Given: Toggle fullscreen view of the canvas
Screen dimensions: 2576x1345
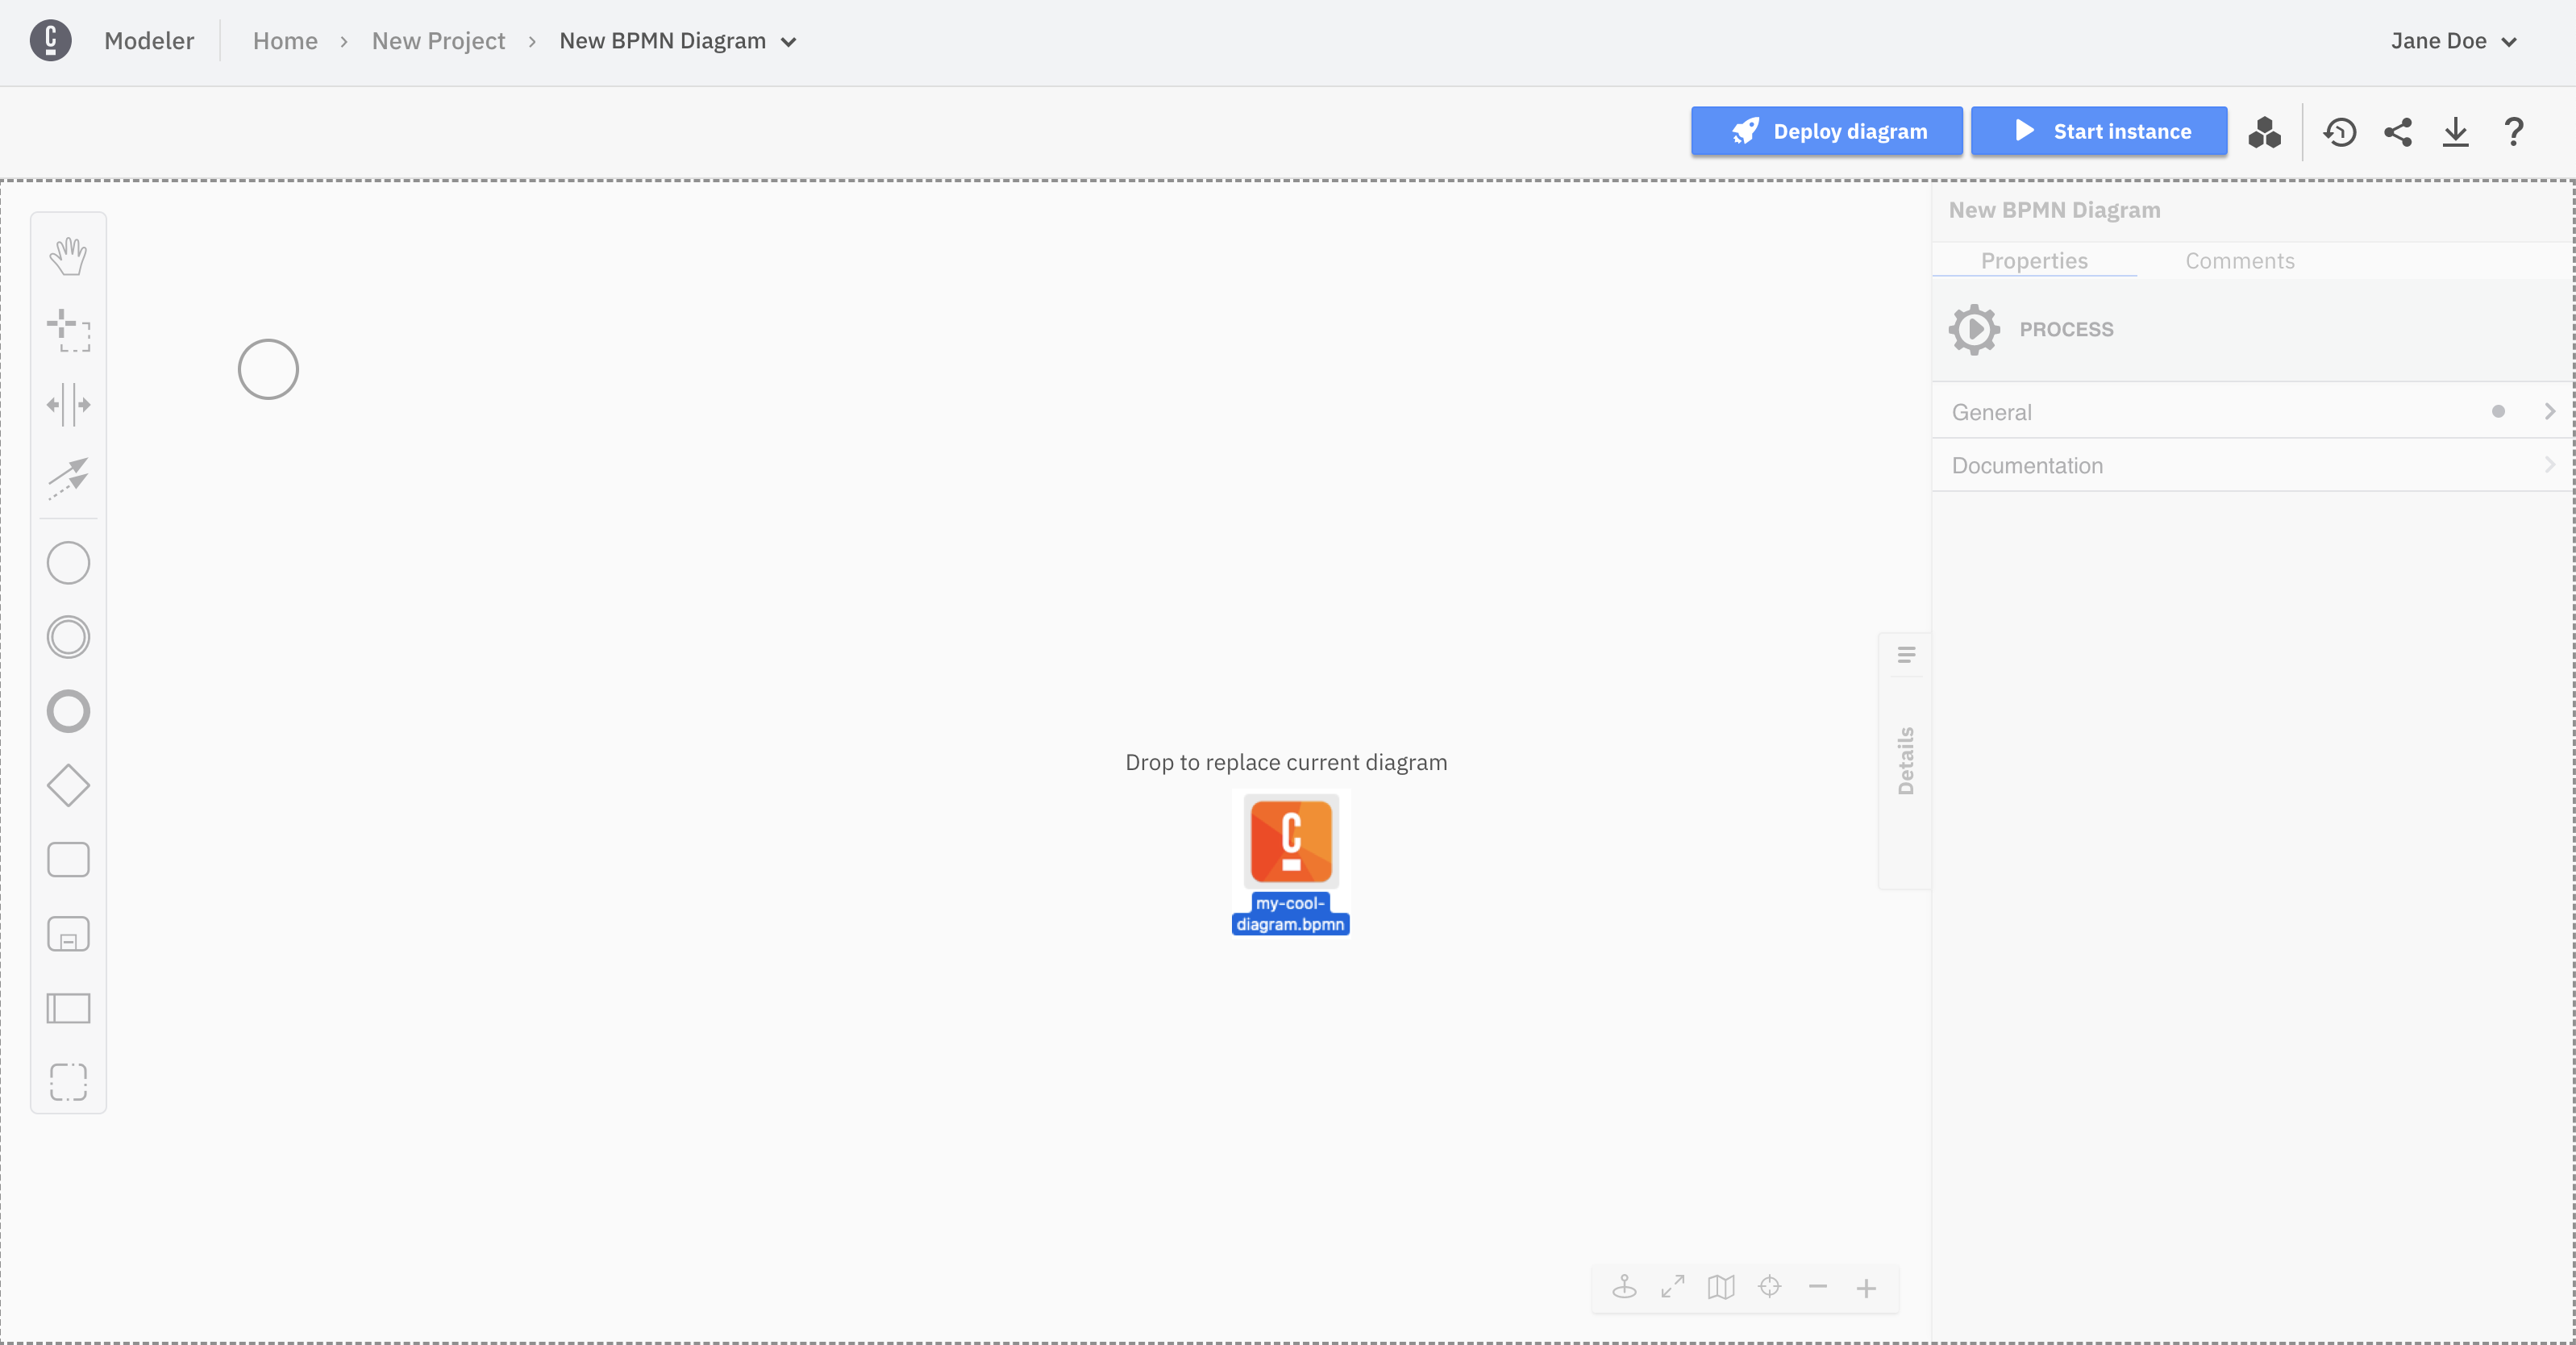Looking at the screenshot, I should coord(1671,1287).
